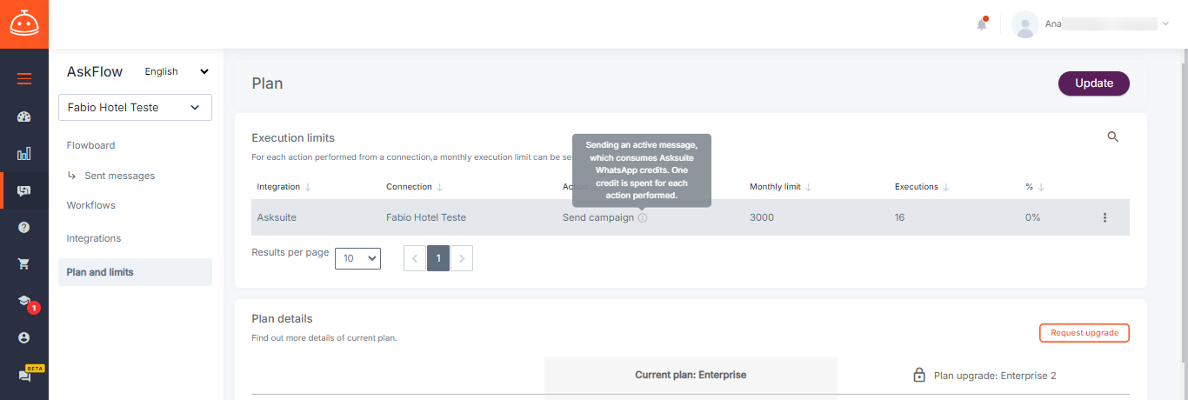This screenshot has width=1188, height=400.
Task: Click the Fabio Hotel Teste connection cell
Action: [x=426, y=217]
